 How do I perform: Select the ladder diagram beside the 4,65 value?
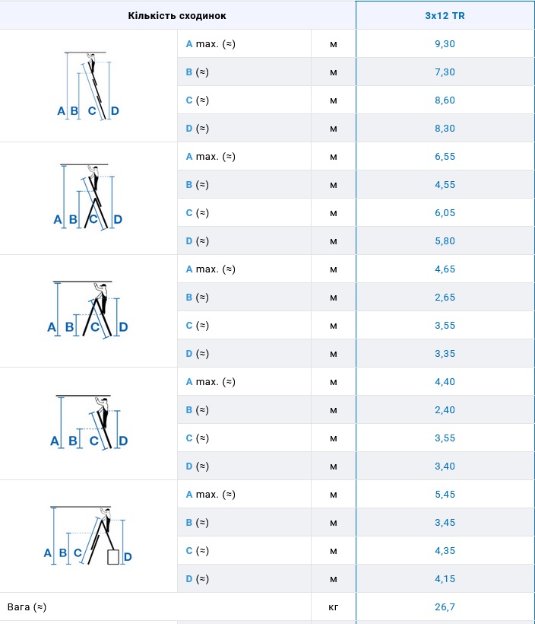click(88, 310)
